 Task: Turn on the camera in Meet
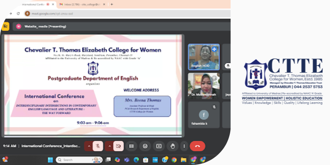(118, 146)
